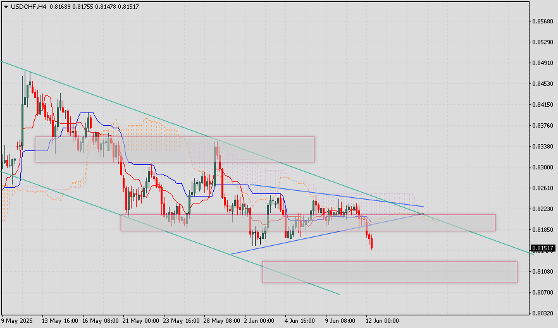558x328 pixels.
Task: Select the USDCHF,H4 symbol title text
Action: (28, 7)
